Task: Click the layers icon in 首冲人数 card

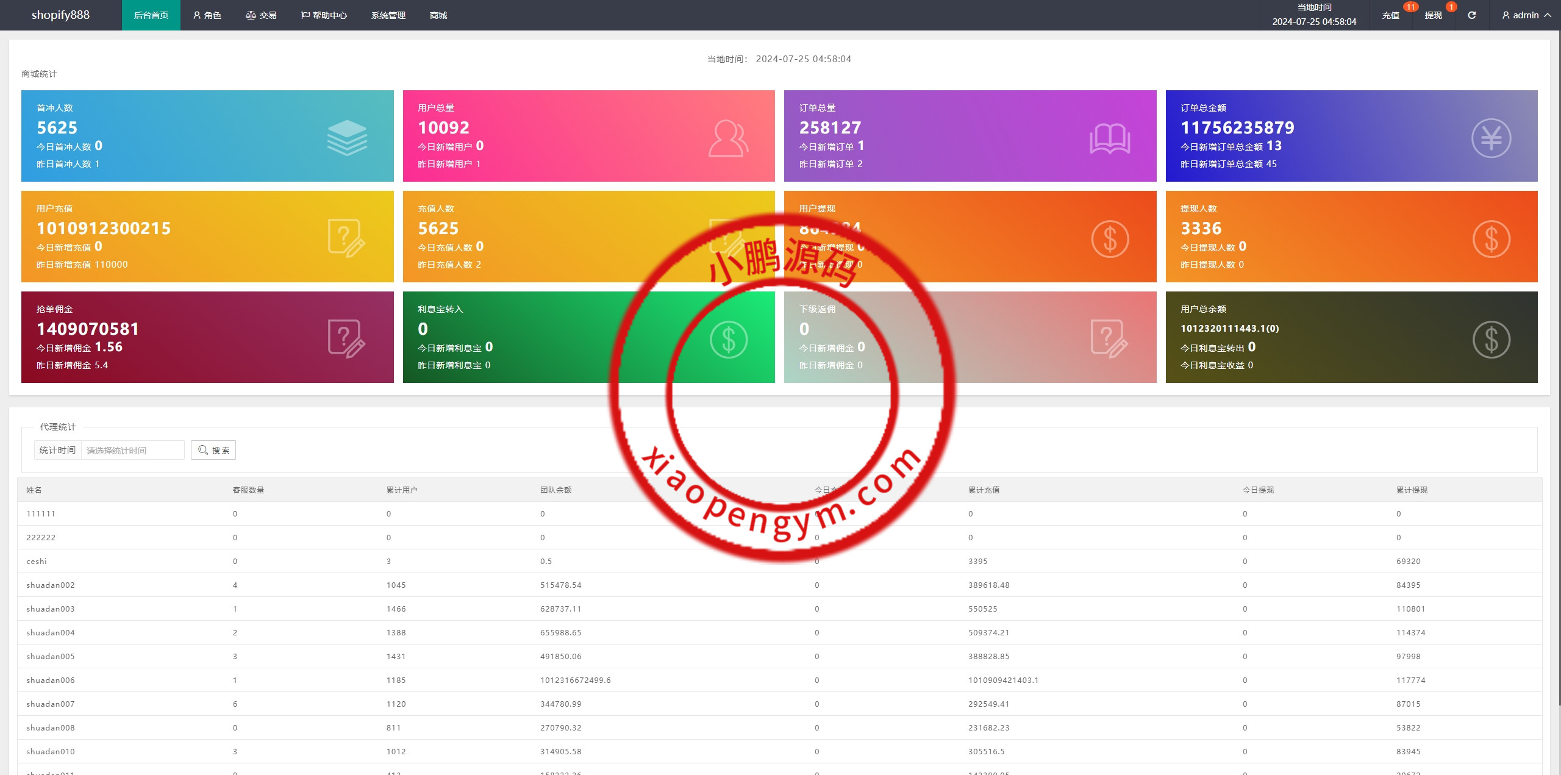Action: pos(347,138)
